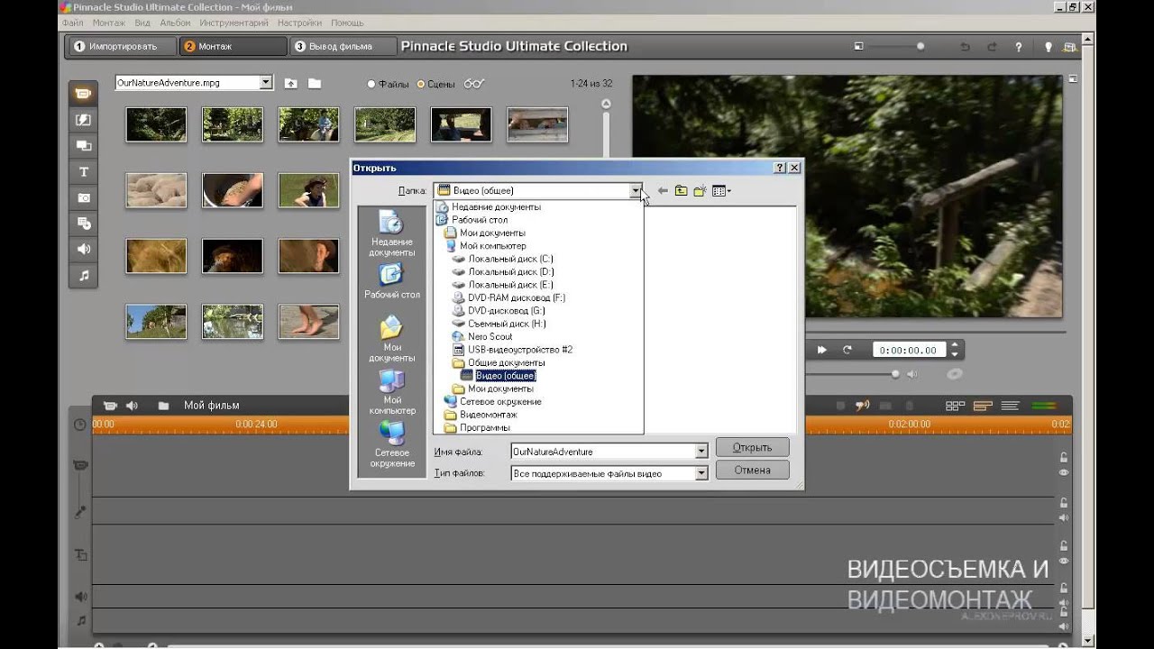Click the redo arrow in Studio toolbar
This screenshot has width=1154, height=649.
[x=992, y=47]
